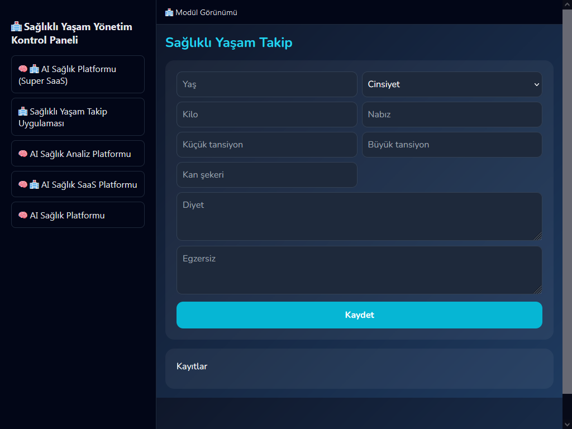Select AI Sağlık Analiz Platformu from the sidebar
572x429 pixels.
tap(78, 153)
